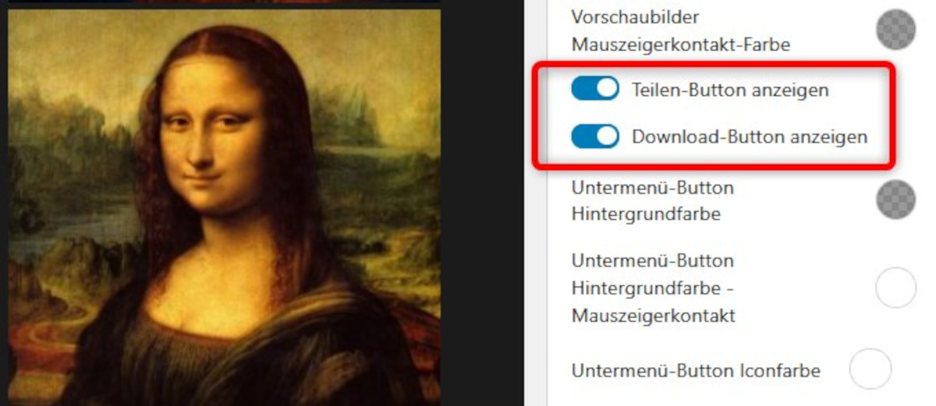Click the dark lightbox area beside the painting
Viewport: 936px width, 406px height.
click(x=482, y=203)
